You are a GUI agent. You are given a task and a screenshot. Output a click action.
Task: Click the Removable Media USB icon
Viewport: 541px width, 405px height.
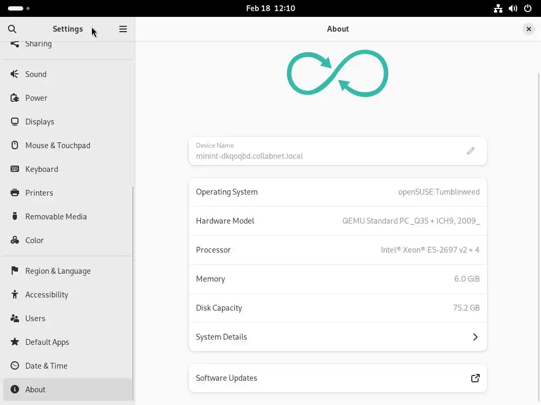tap(14, 216)
